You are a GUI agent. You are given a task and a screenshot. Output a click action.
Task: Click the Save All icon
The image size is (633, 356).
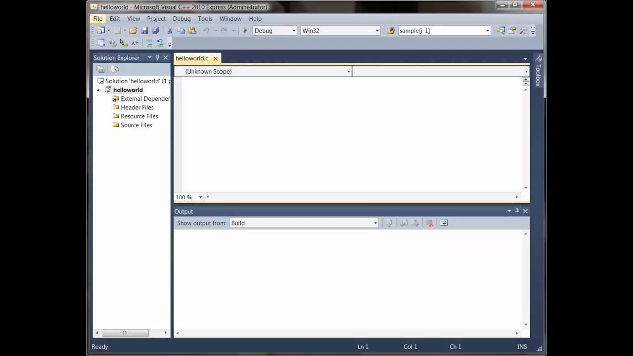[x=156, y=31]
